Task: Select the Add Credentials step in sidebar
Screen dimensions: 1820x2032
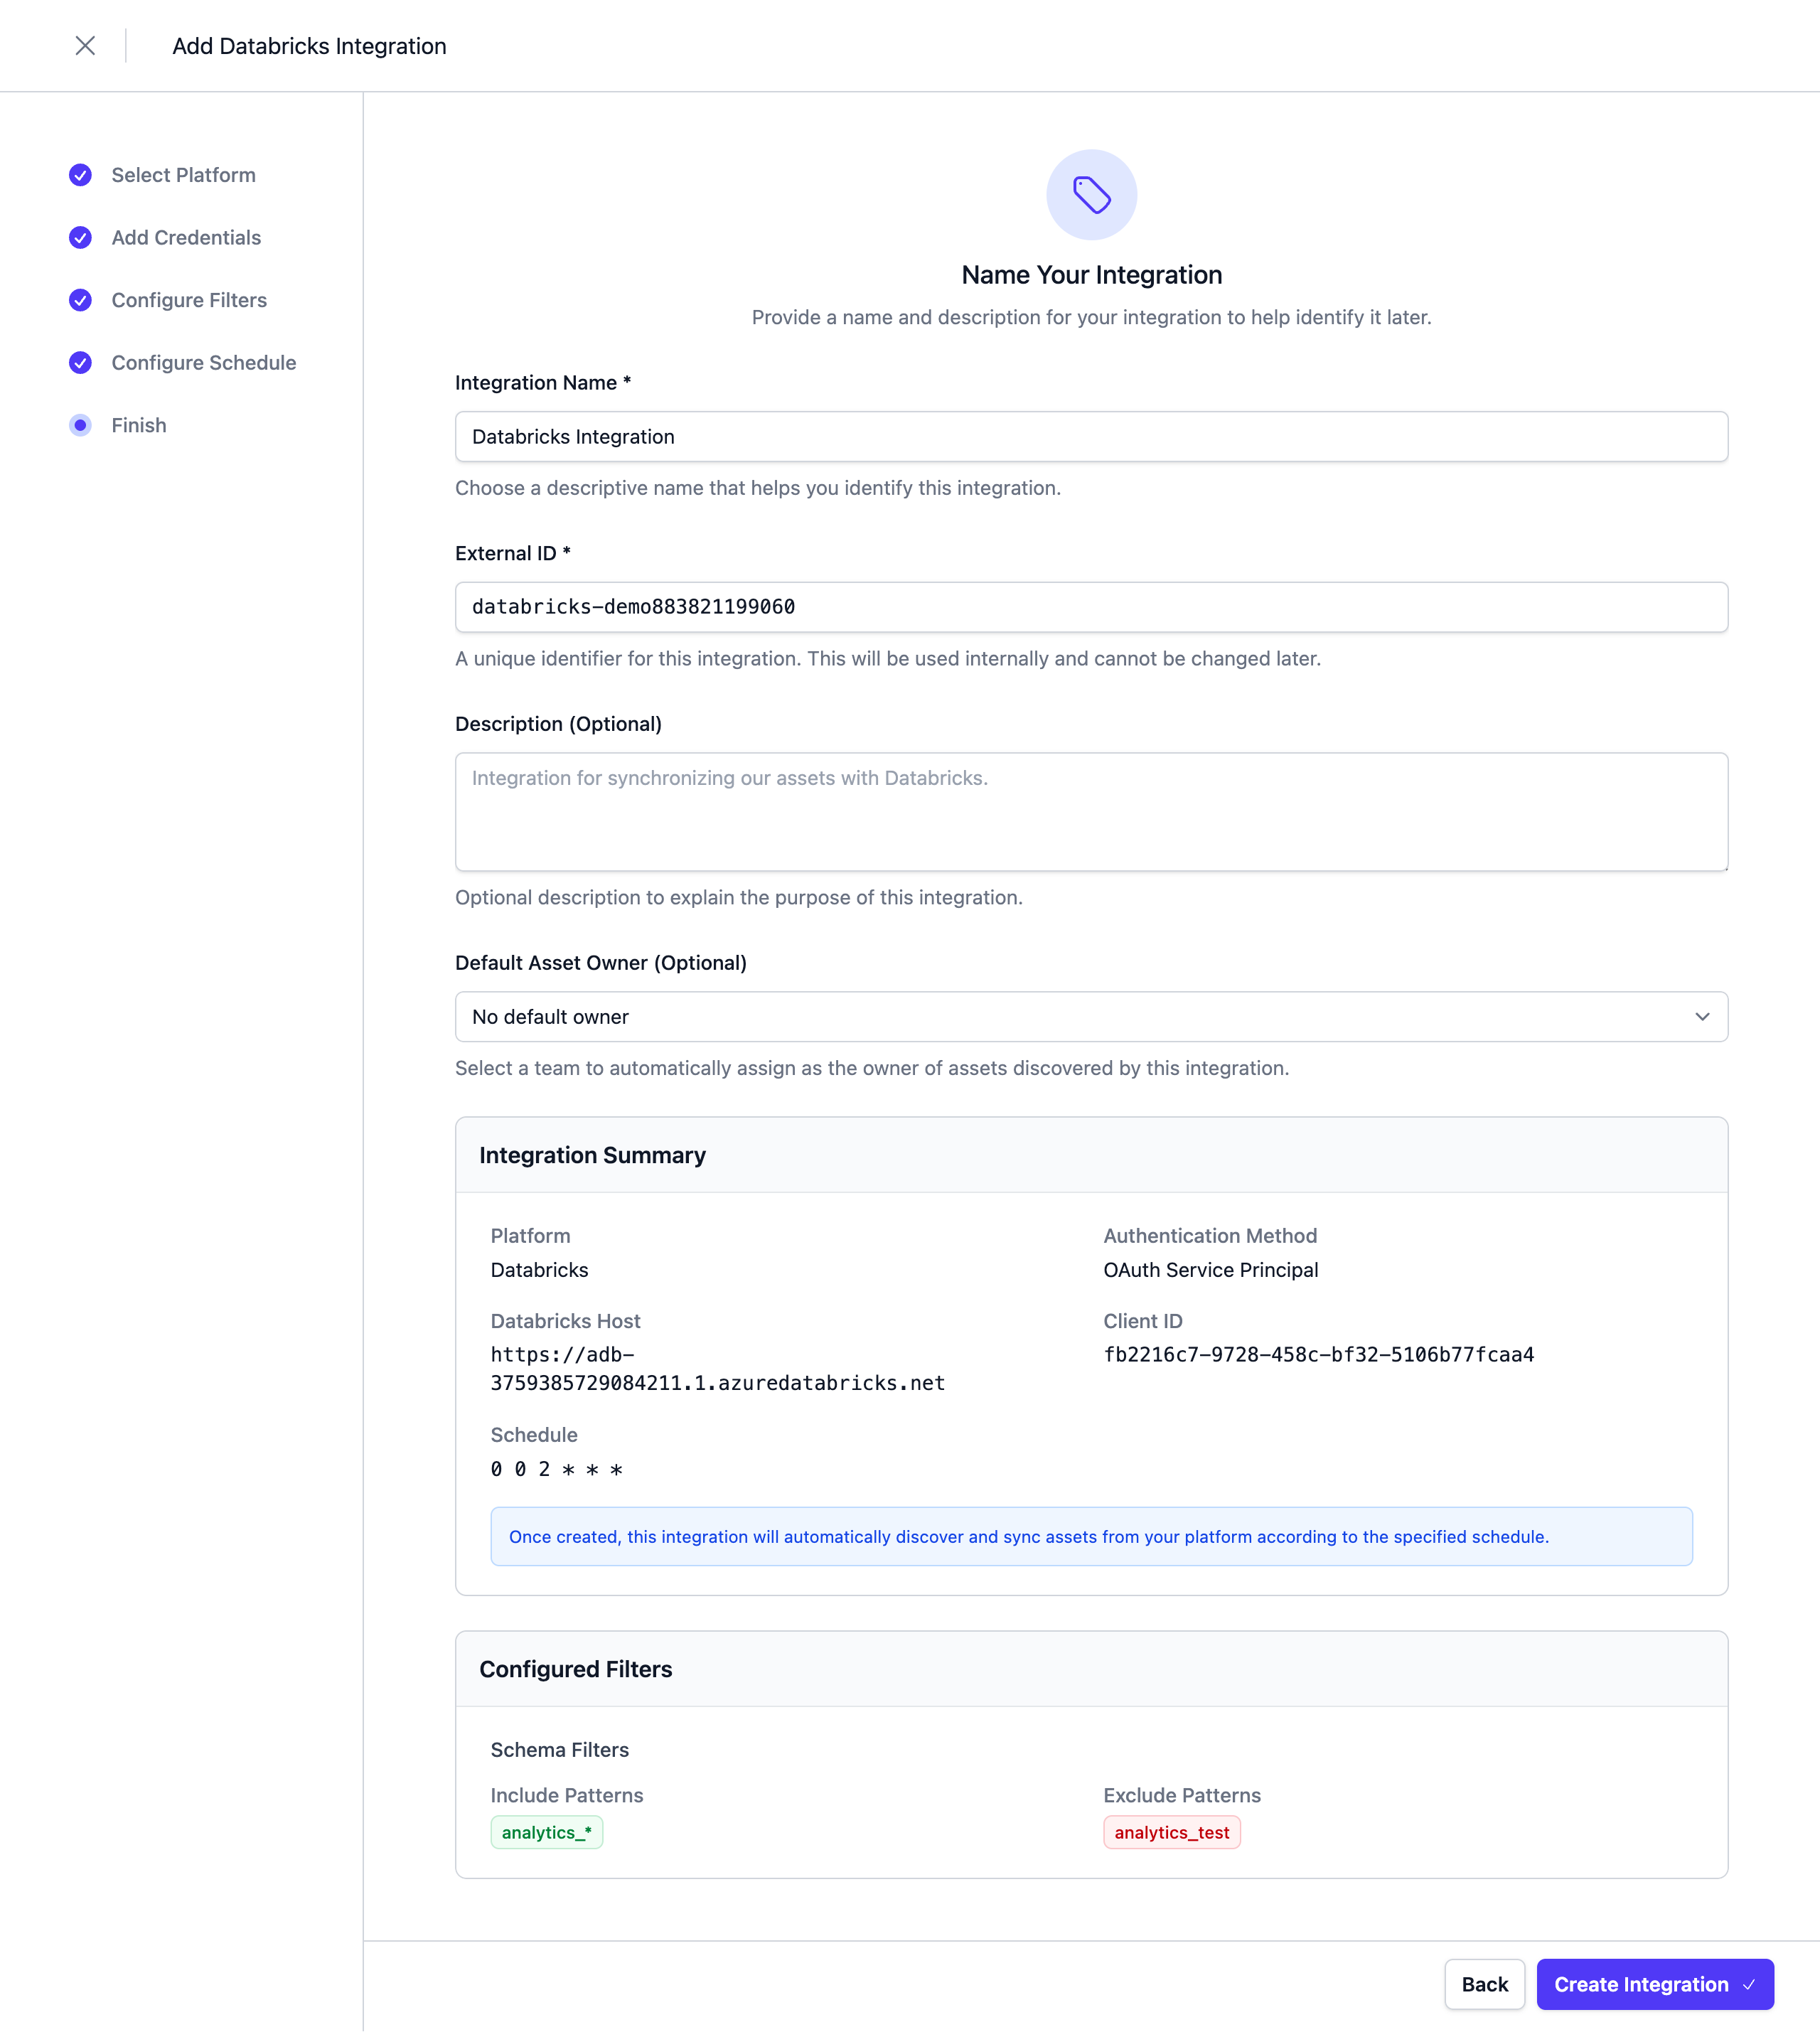Action: click(186, 238)
